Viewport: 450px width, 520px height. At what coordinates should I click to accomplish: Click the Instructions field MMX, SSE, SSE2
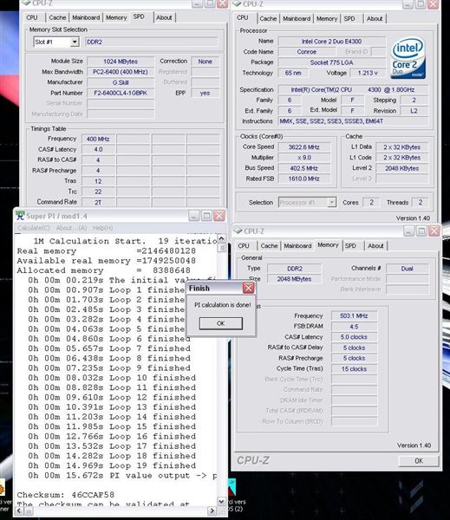coord(353,121)
